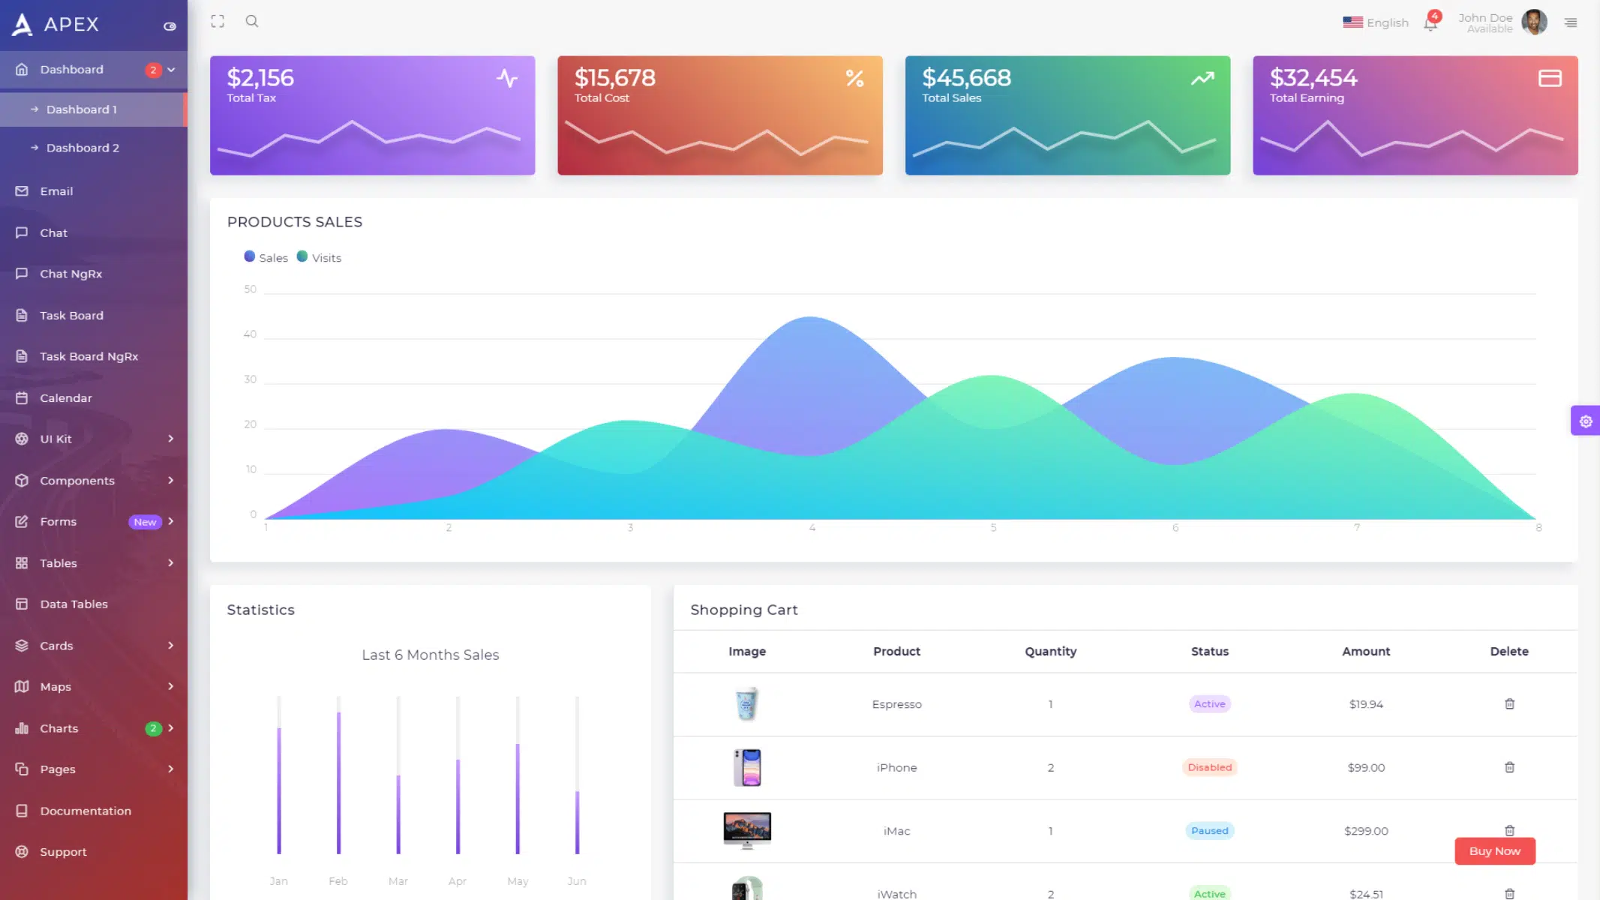Click the fullscreen expand icon
1600x900 pixels.
(218, 22)
